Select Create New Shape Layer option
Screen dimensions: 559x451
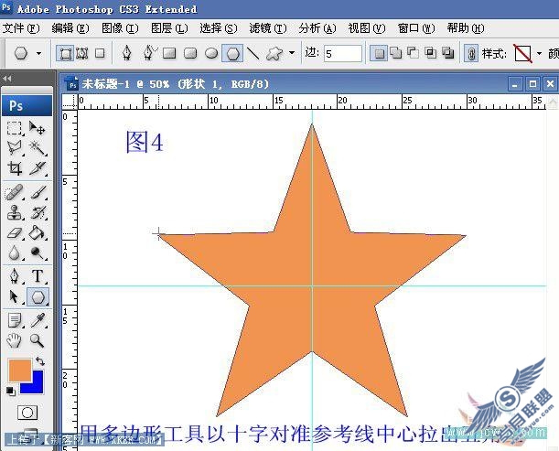pyautogui.click(x=378, y=53)
